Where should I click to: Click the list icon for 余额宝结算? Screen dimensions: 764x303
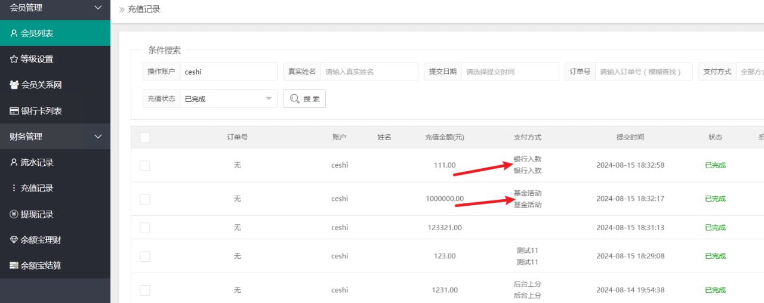click(14, 265)
